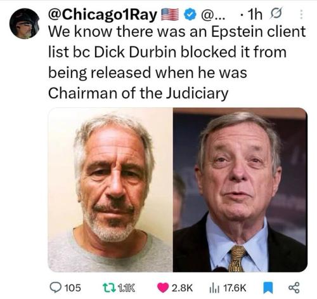Click the share post icon
Viewport: 317px width, 299px height.
pos(294,288)
